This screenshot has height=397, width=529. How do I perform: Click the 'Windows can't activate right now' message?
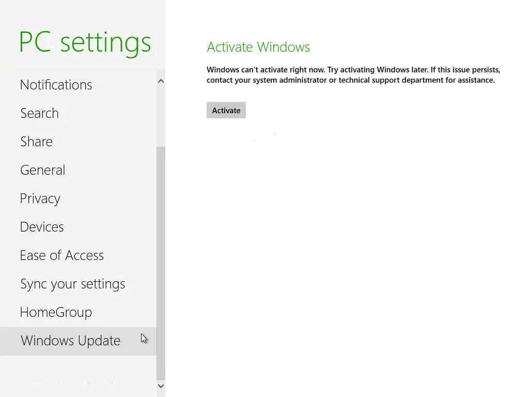click(x=353, y=75)
